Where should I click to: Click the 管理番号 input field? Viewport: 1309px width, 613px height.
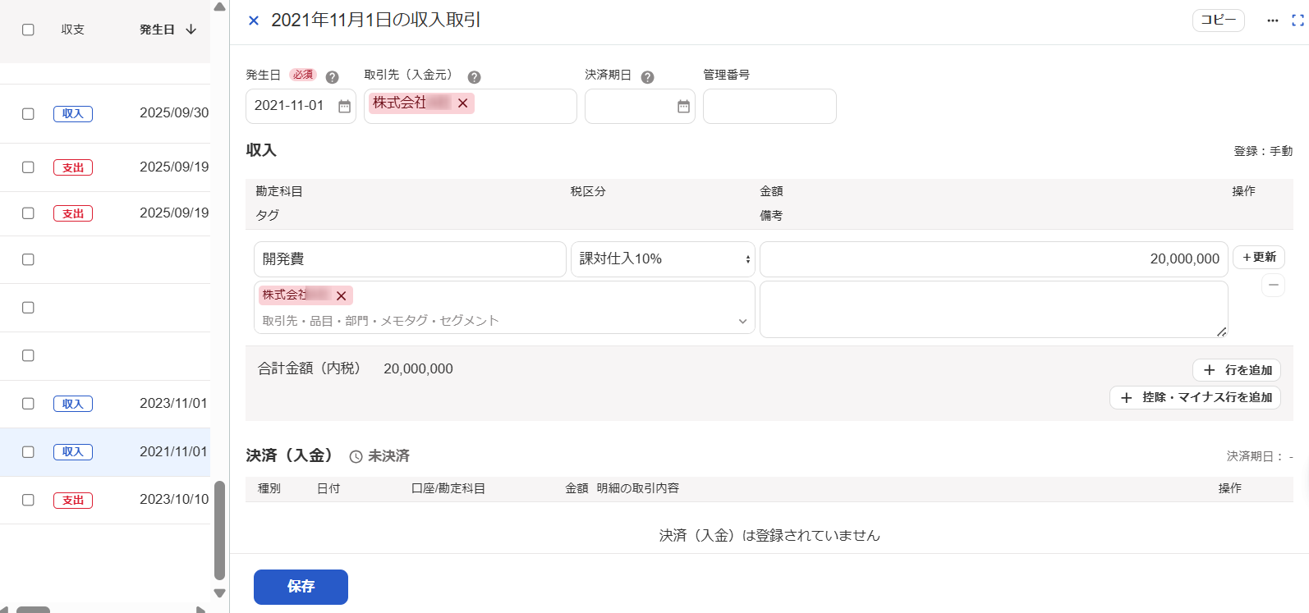(x=769, y=107)
